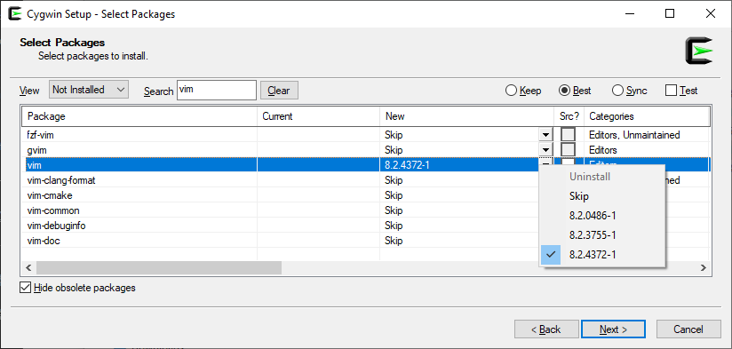Click the Search field containing vim
Screen dimensions: 732x349
[217, 90]
